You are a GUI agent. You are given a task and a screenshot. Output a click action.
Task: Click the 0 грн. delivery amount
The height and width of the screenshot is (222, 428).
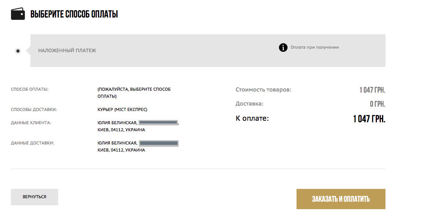[x=377, y=104]
